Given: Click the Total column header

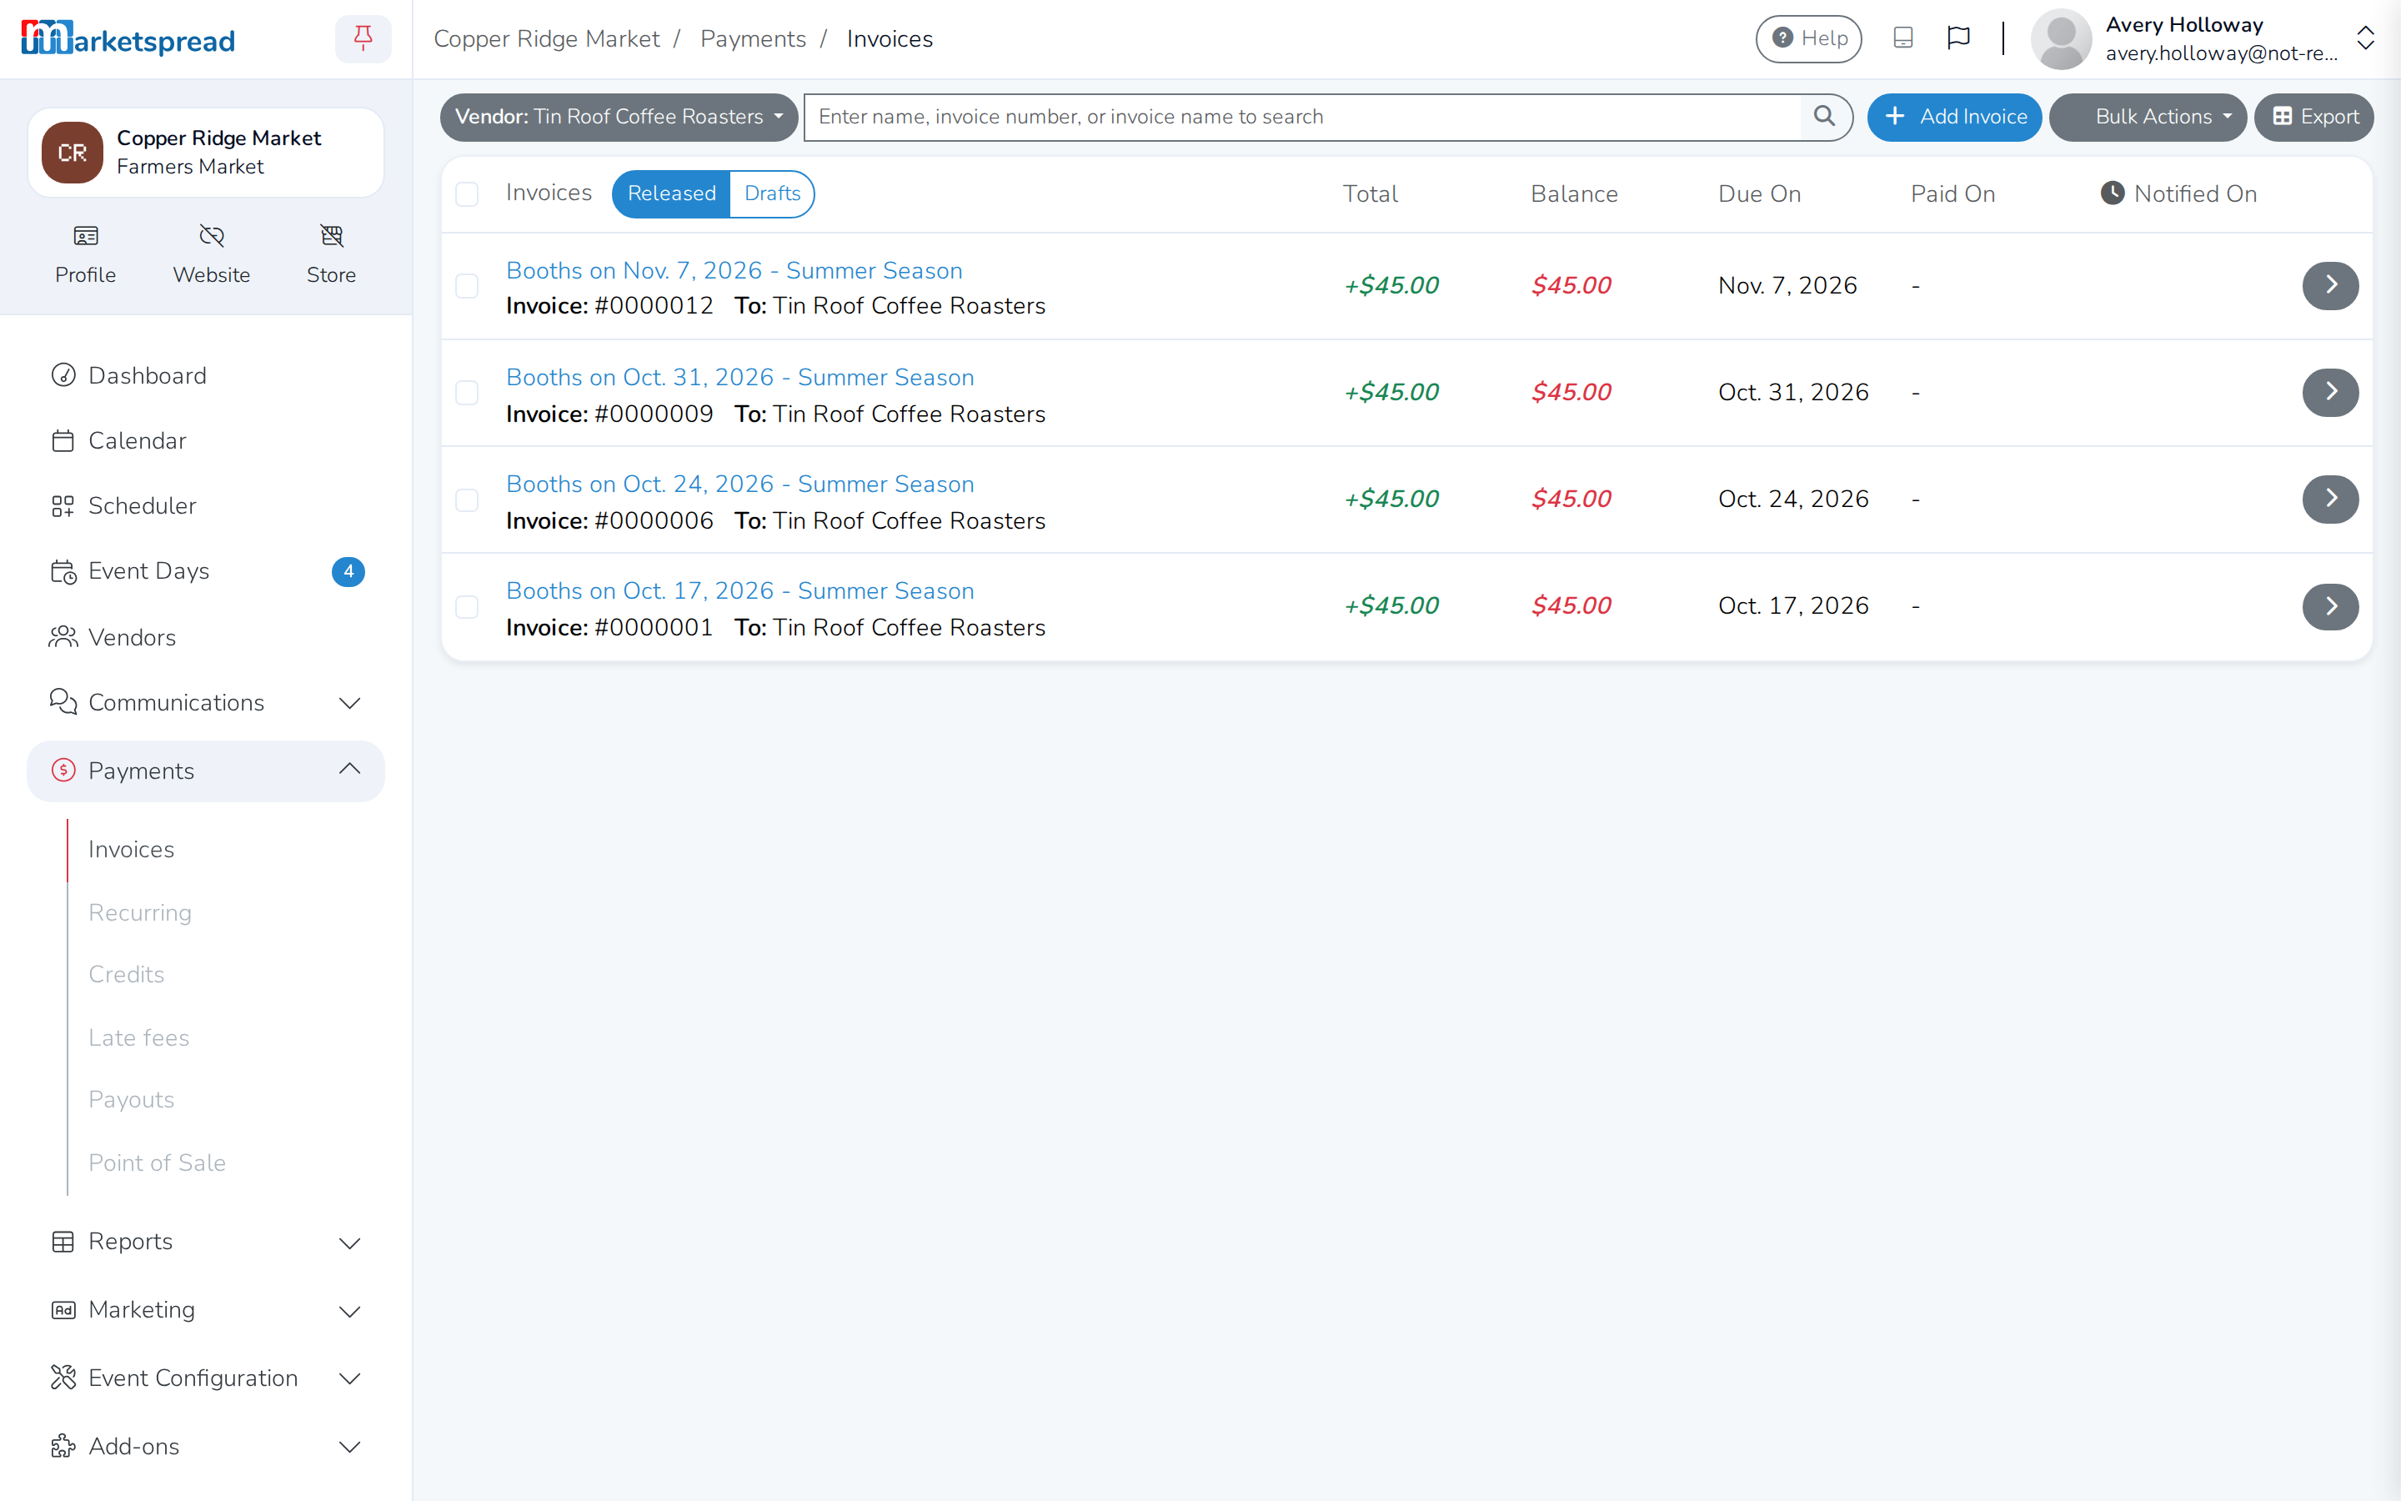Looking at the screenshot, I should click(1371, 193).
